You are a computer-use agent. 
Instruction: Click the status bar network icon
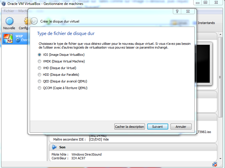[x=214, y=164]
